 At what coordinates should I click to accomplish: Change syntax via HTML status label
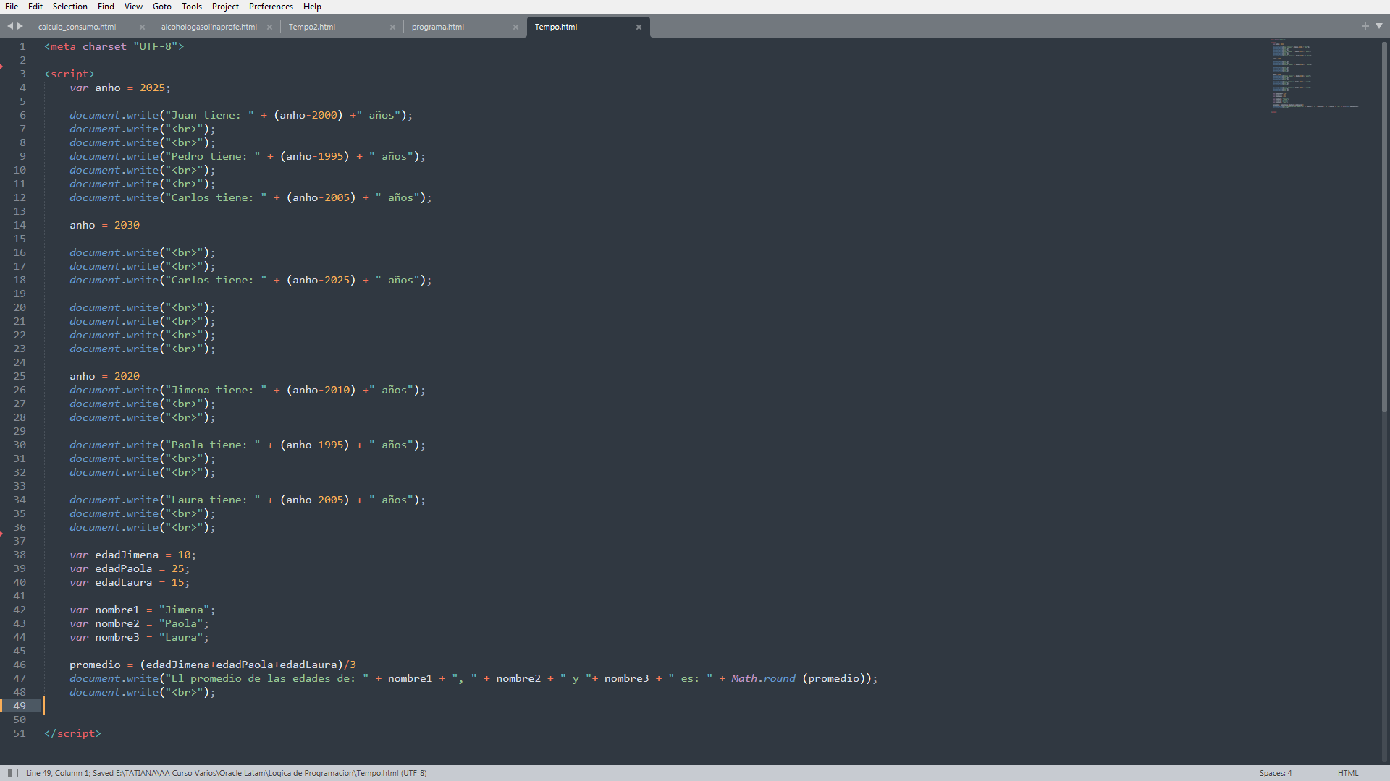pyautogui.click(x=1348, y=773)
